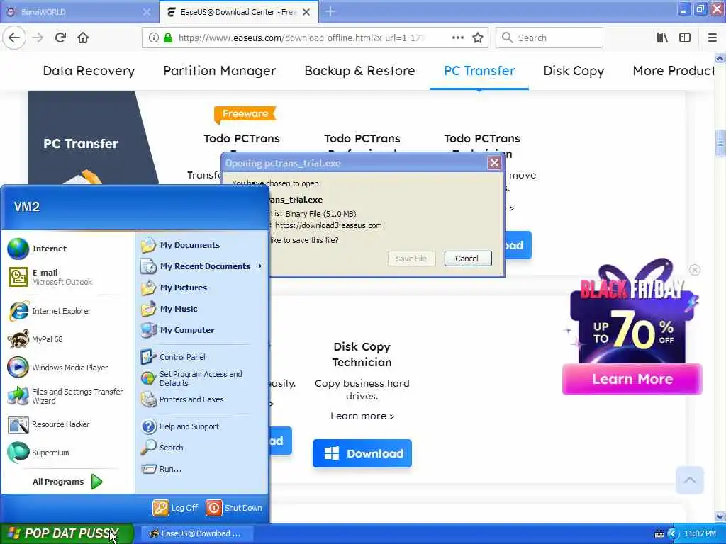This screenshot has height=544, width=726.
Task: Click the back-to-top chevron button
Action: click(689, 480)
